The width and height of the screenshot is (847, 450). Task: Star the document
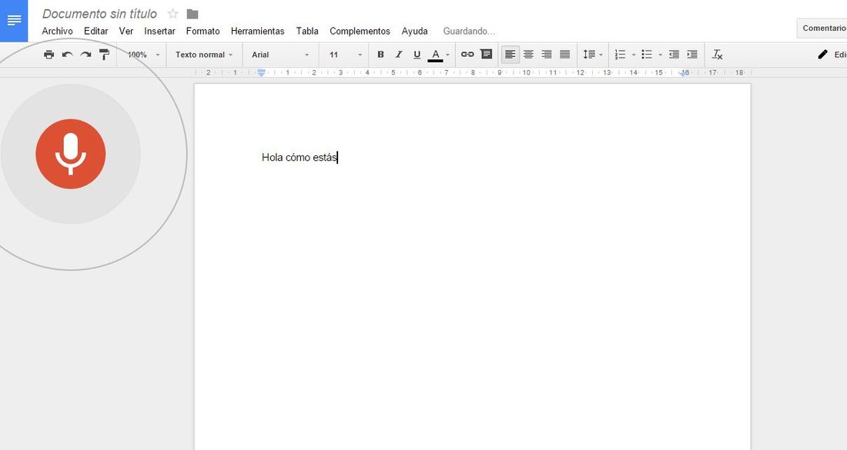(172, 14)
